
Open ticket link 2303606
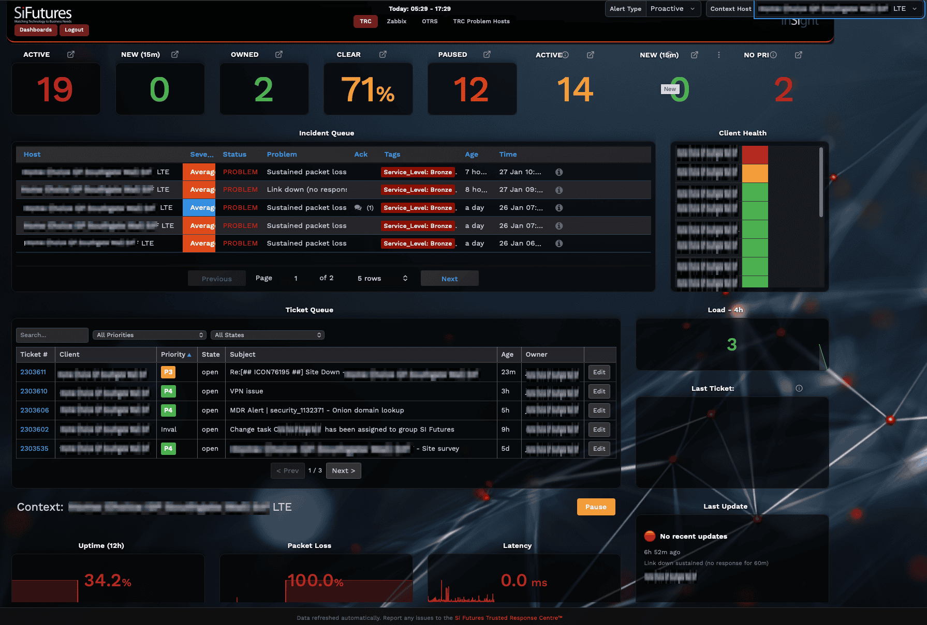(x=34, y=410)
